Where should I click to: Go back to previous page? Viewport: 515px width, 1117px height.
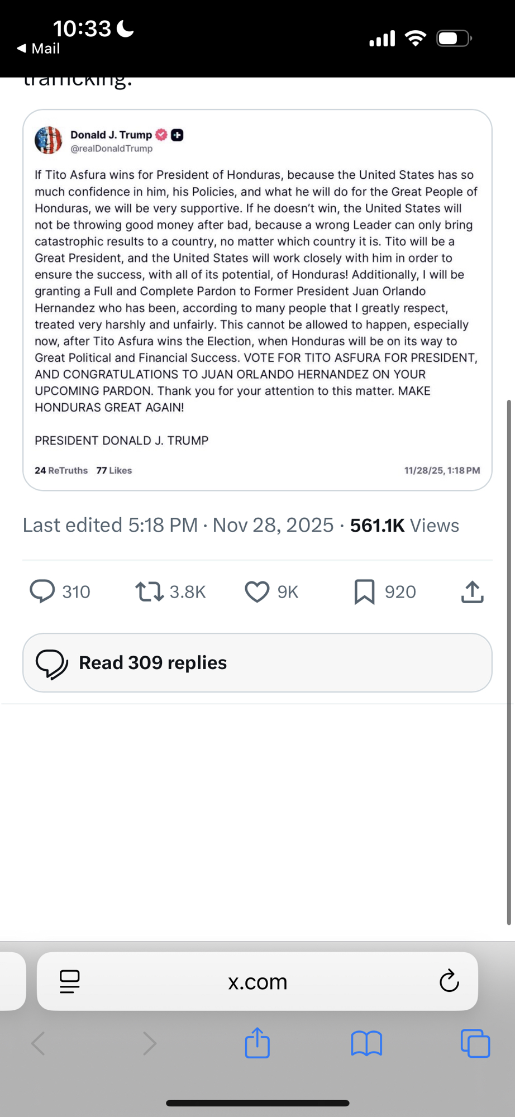click(39, 1043)
